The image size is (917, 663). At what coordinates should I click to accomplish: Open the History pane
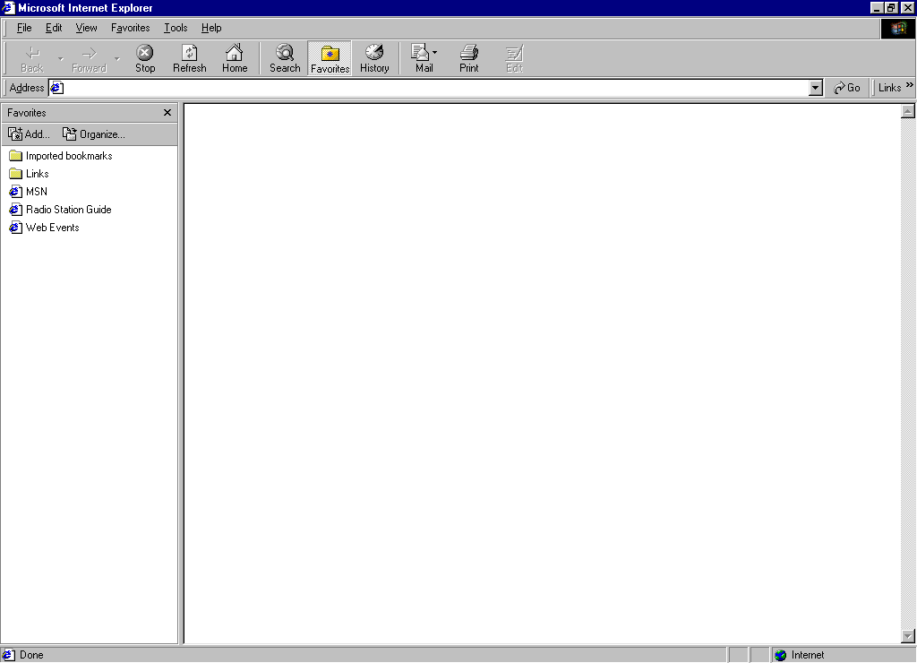(x=374, y=58)
